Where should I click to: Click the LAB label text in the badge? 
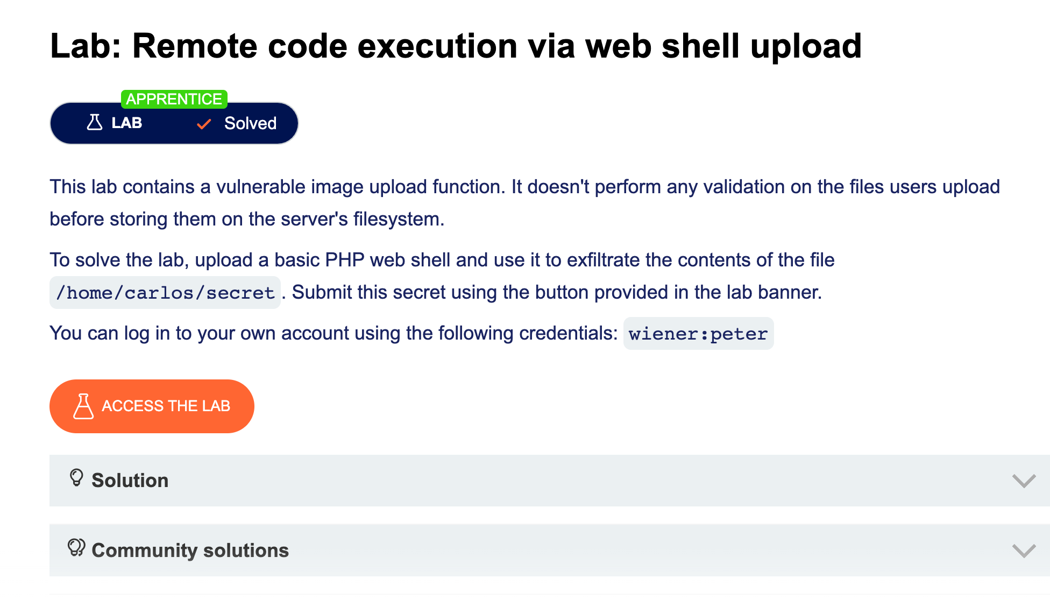tap(126, 123)
